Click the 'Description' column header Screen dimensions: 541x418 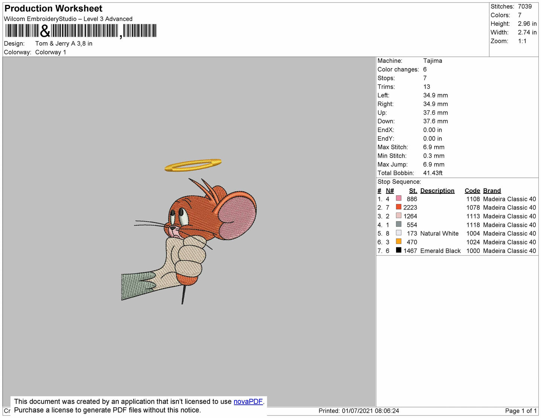[437, 191]
